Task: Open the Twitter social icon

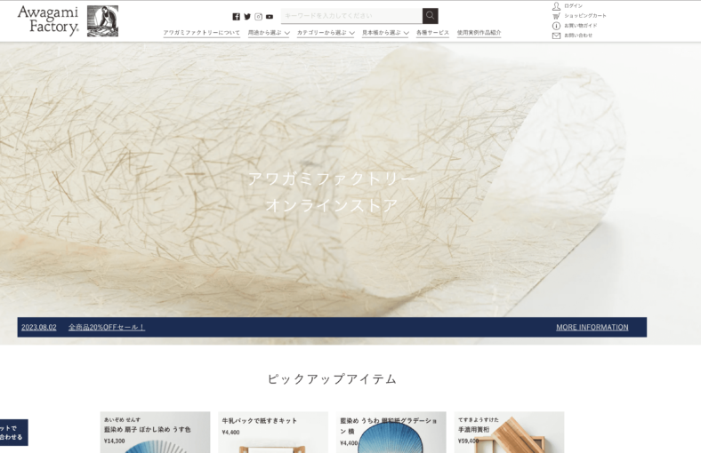Action: tap(247, 16)
